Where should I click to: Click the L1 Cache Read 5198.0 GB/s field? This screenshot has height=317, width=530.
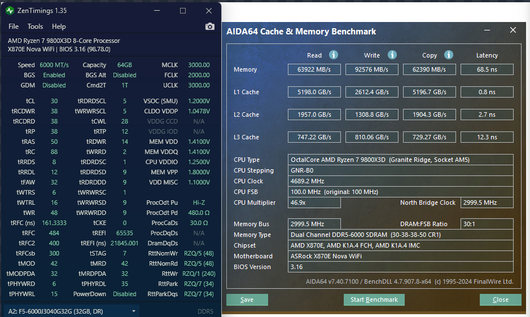click(x=314, y=92)
